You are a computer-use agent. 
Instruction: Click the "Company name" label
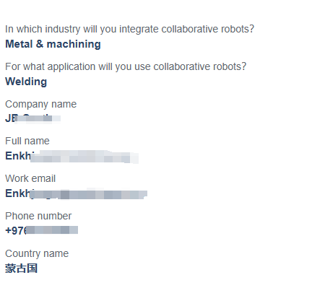[41, 104]
